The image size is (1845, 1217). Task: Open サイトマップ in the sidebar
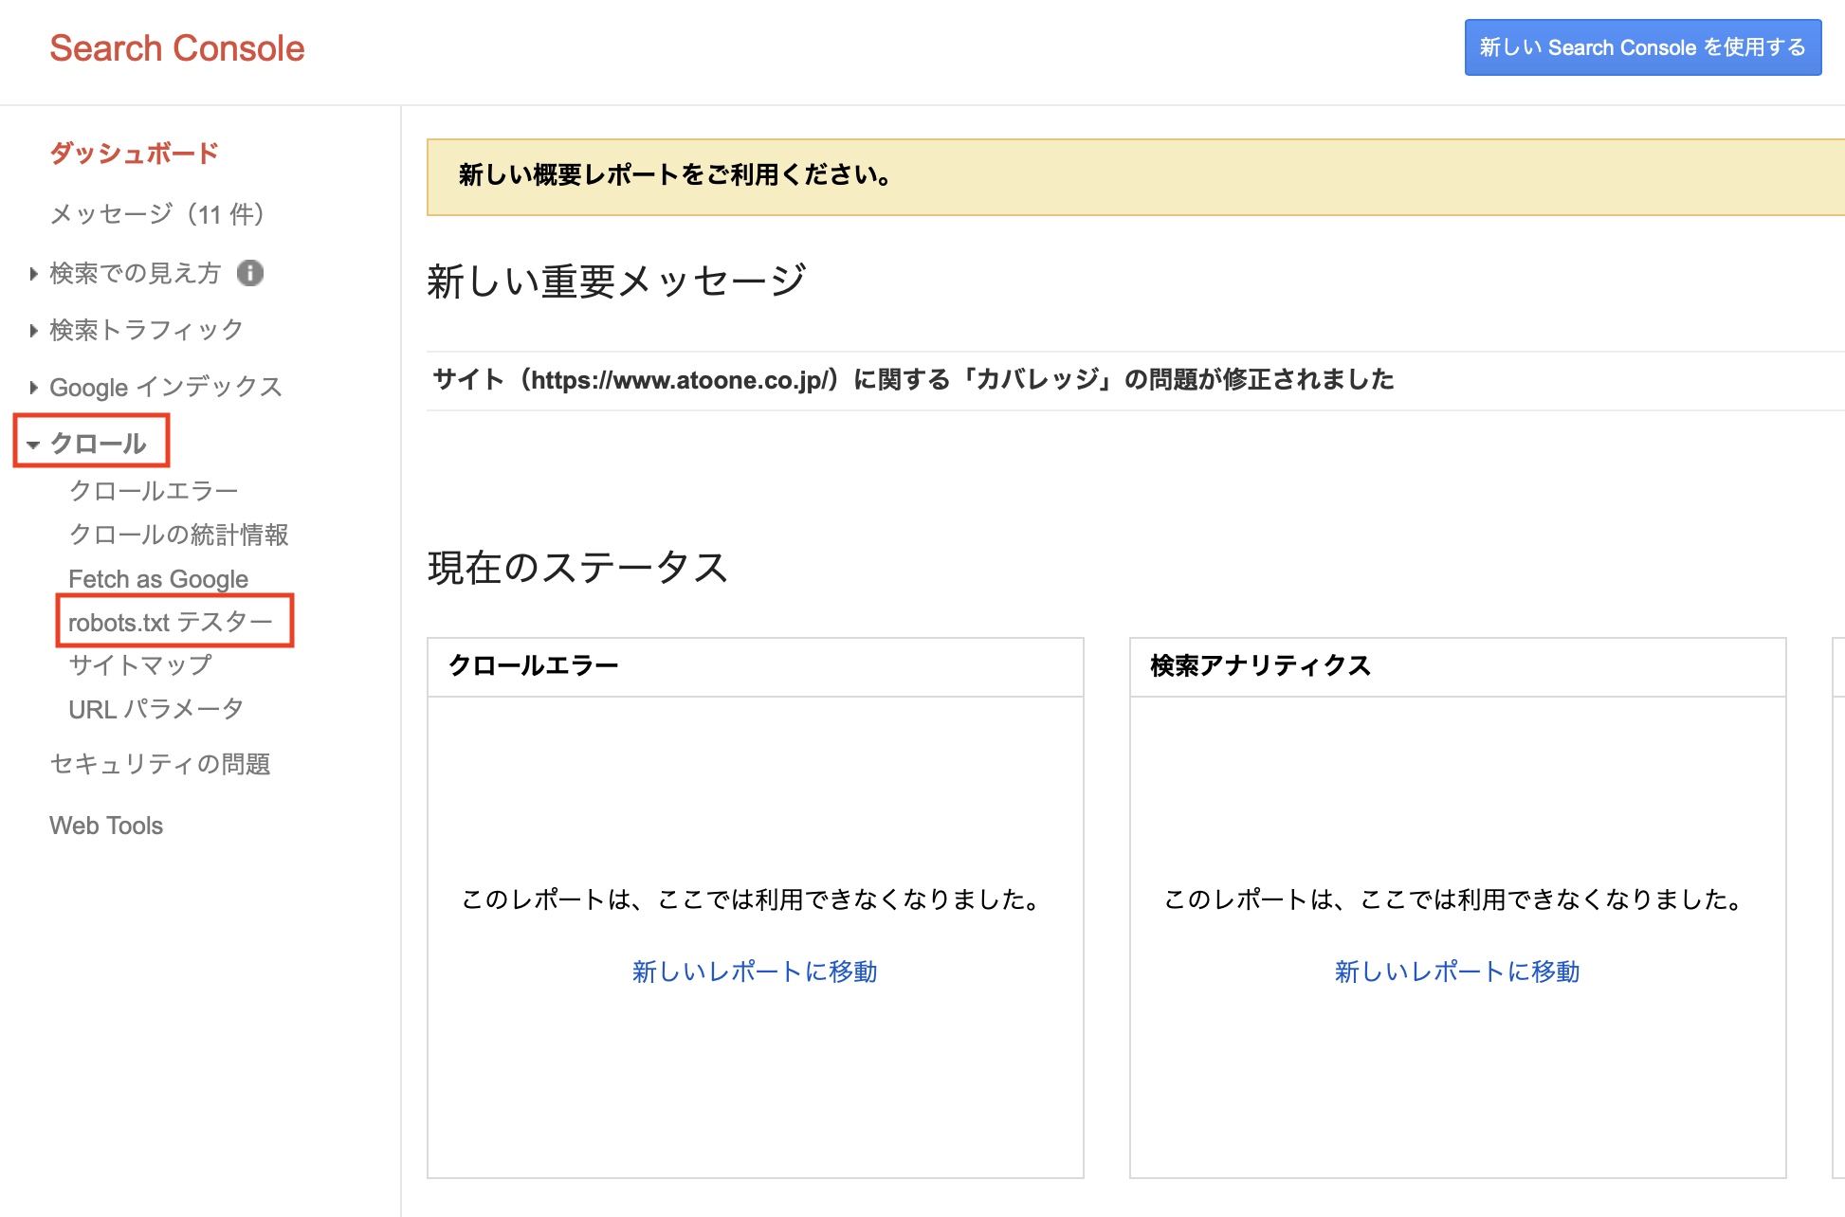point(140,664)
